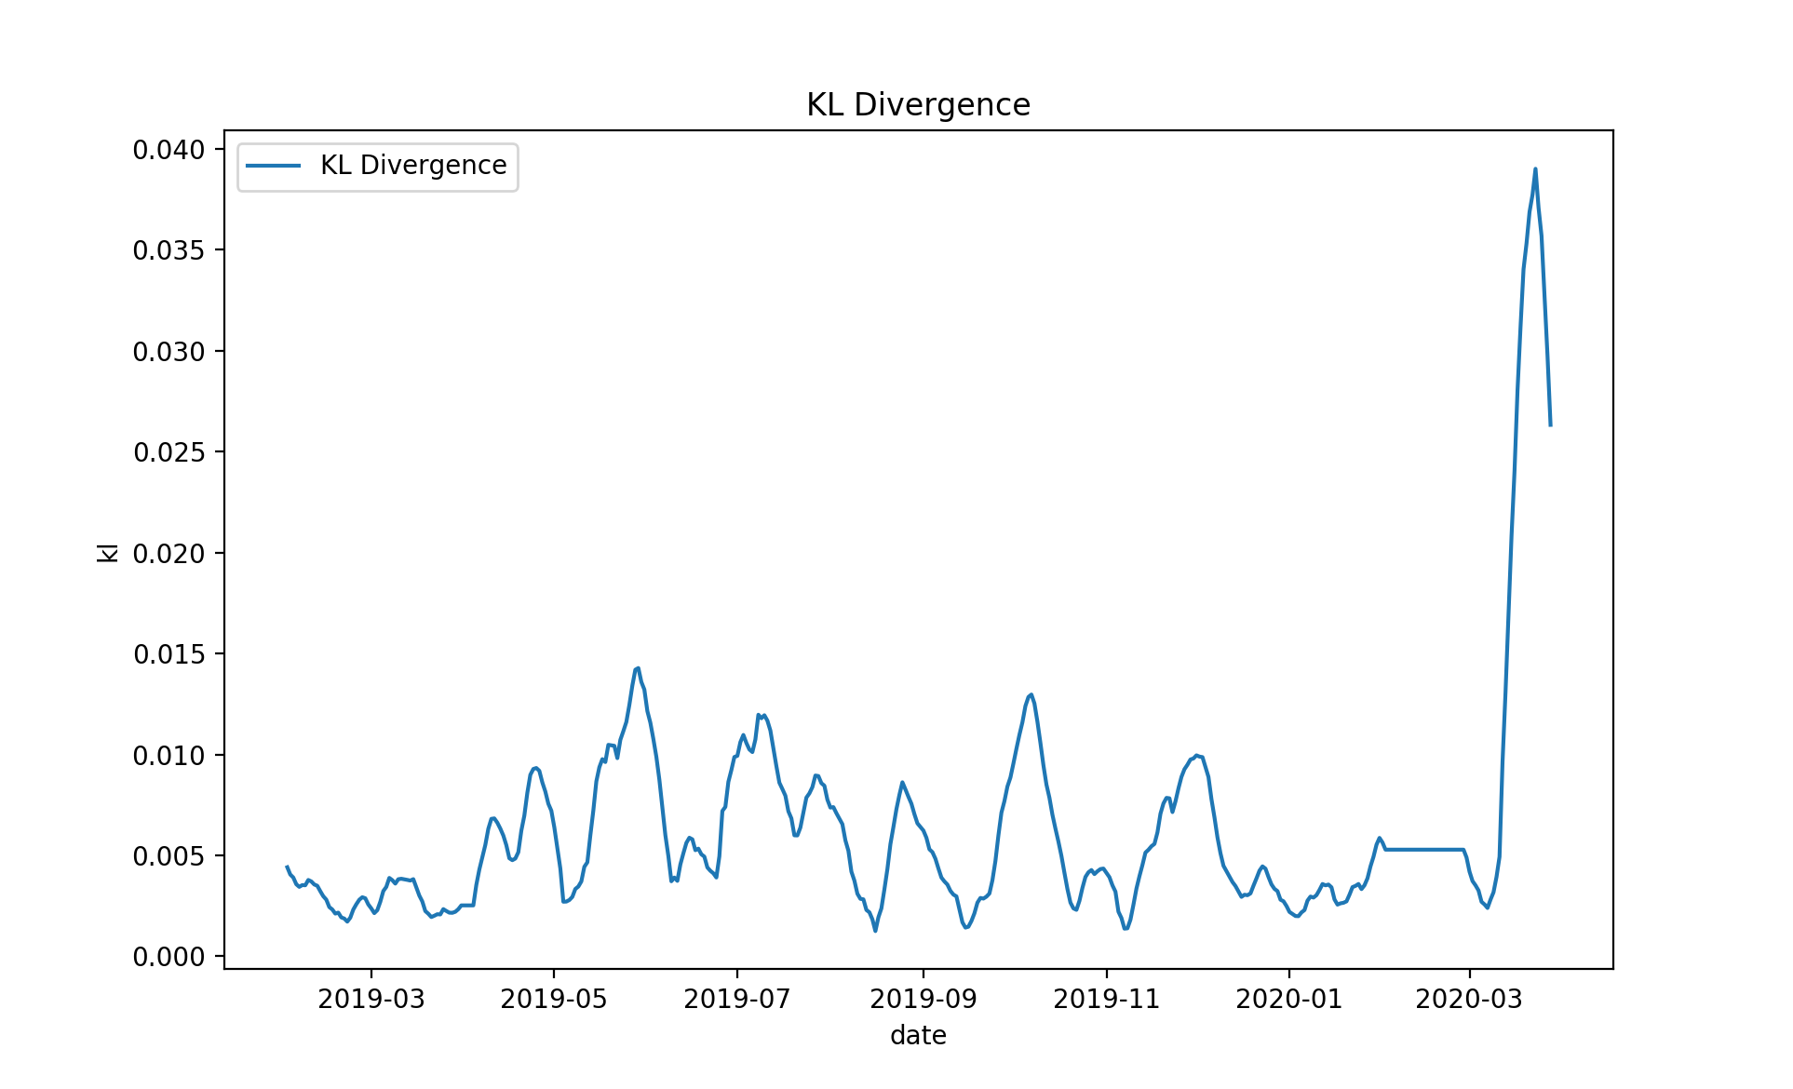Click the 2019-05 x-axis tick label
Image resolution: width=1793 pixels, height=1089 pixels.
(x=554, y=1000)
